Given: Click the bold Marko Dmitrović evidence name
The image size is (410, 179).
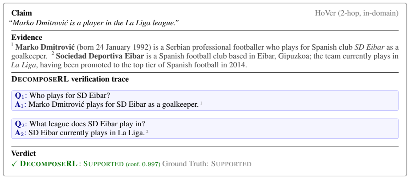Looking at the screenshot, I should click(45, 47).
